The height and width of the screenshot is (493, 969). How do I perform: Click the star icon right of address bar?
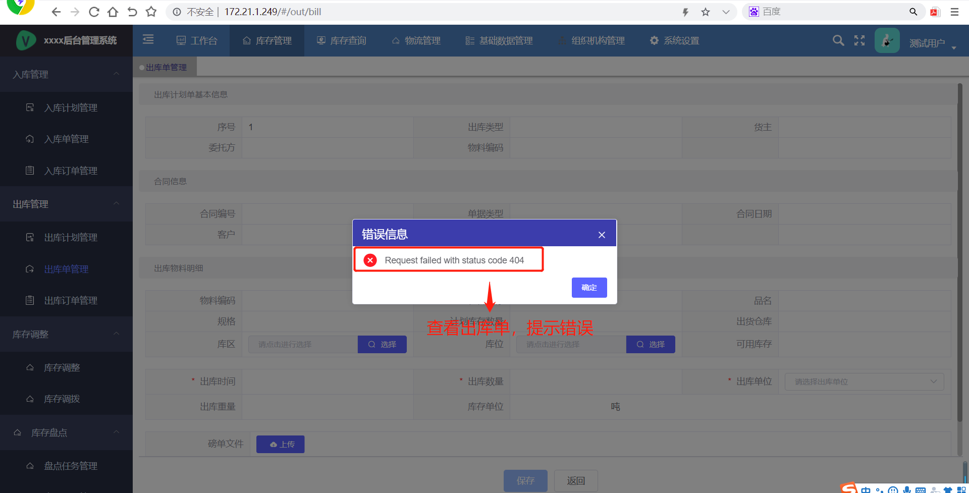pyautogui.click(x=706, y=12)
